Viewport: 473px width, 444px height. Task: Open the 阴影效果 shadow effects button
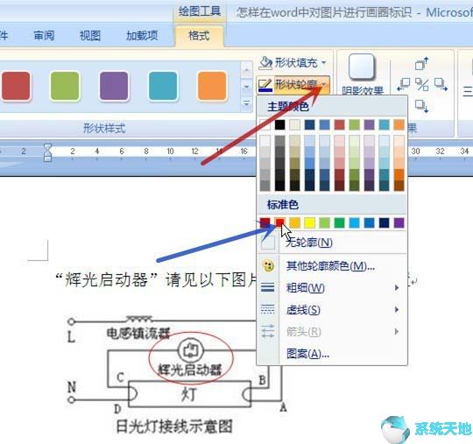(362, 74)
